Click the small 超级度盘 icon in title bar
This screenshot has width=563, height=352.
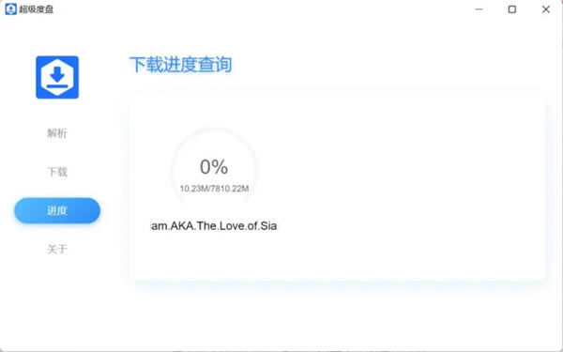pos(10,9)
